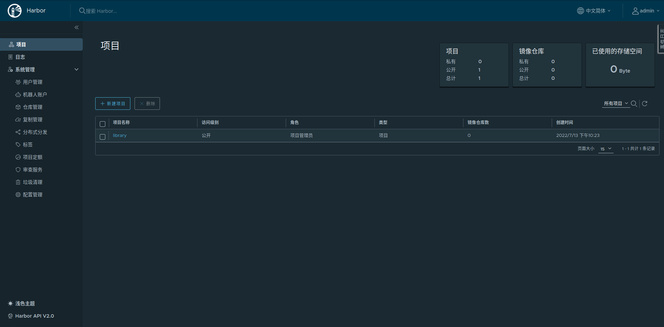Click the search magnifier icon beside 所有项目

pyautogui.click(x=634, y=103)
